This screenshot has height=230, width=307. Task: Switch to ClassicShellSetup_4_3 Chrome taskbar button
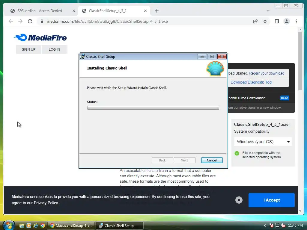coord(71,226)
